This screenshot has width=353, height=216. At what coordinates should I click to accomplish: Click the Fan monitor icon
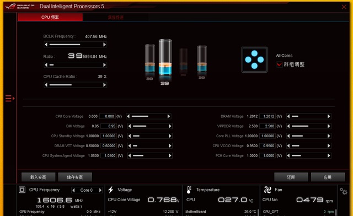point(268,190)
